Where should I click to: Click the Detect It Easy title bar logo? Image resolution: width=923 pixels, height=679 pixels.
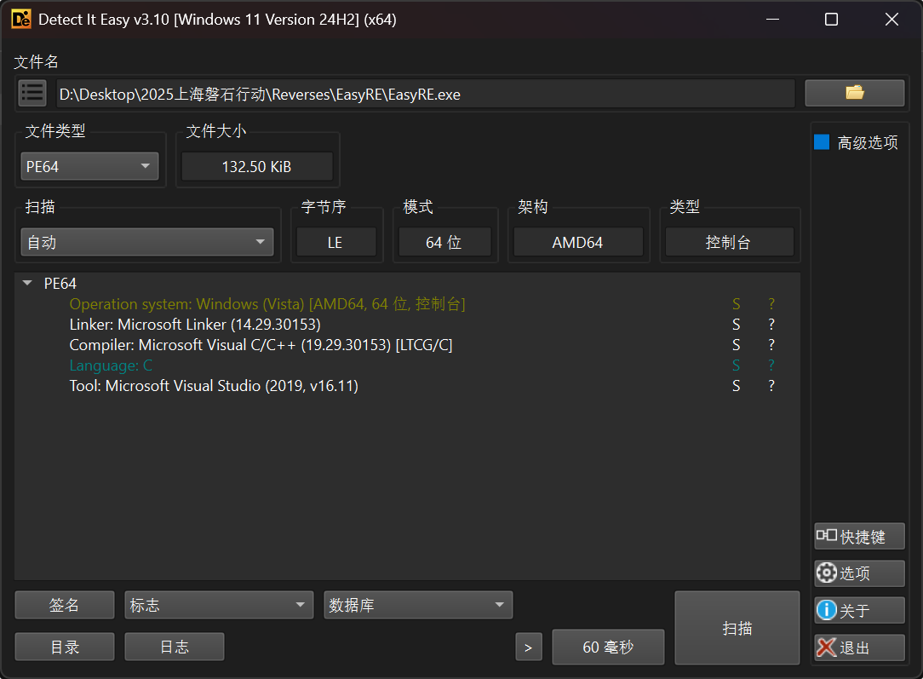(21, 20)
